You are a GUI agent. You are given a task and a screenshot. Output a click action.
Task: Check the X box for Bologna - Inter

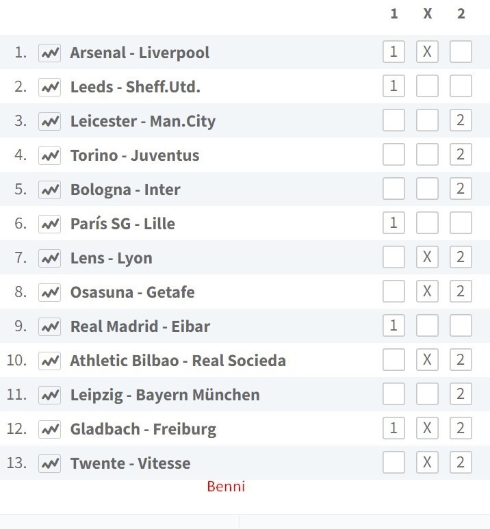tap(427, 189)
